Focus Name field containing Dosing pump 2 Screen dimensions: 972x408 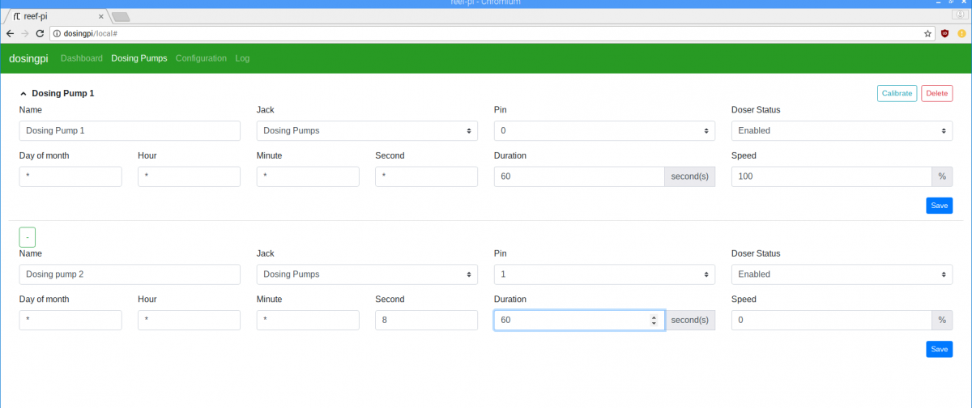(x=130, y=274)
